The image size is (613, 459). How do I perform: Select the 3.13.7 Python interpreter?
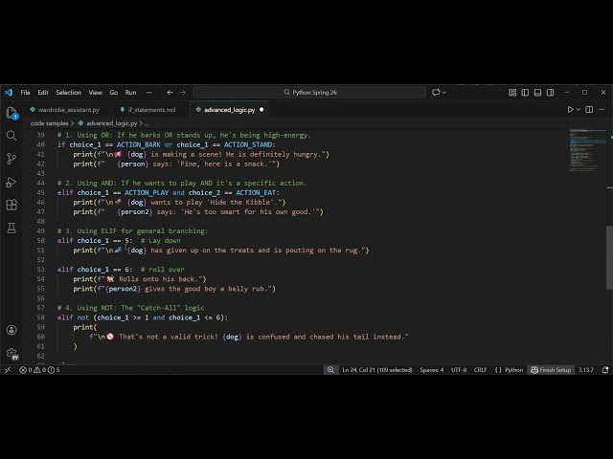tap(585, 370)
